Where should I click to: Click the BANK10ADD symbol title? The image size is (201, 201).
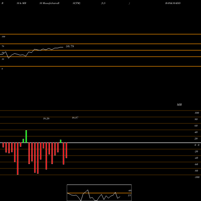tap(173, 3)
